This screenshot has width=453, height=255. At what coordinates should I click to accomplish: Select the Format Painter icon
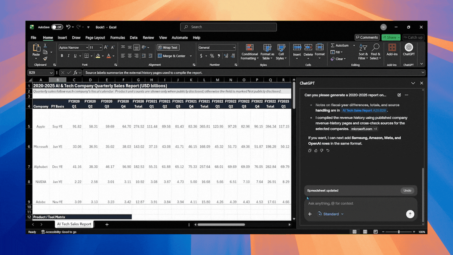click(x=45, y=59)
